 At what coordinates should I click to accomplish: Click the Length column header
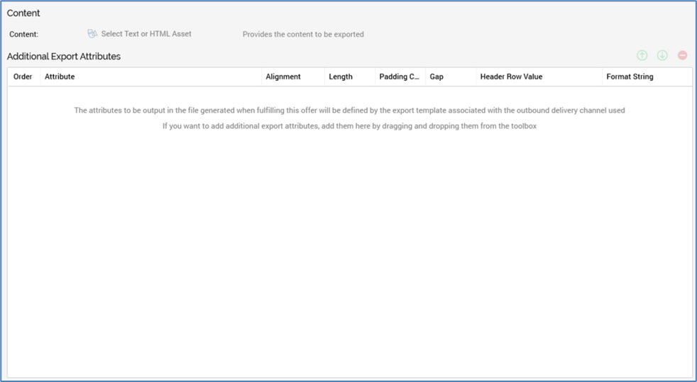pos(341,77)
